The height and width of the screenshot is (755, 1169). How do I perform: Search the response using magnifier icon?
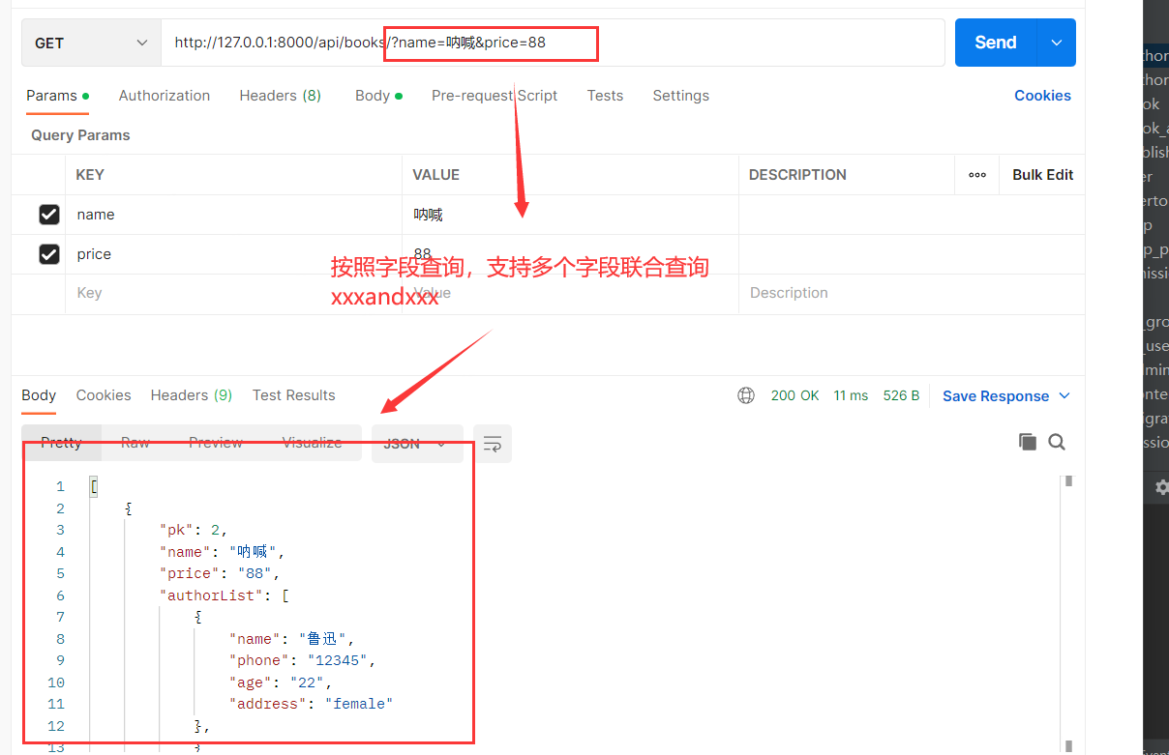click(x=1057, y=442)
